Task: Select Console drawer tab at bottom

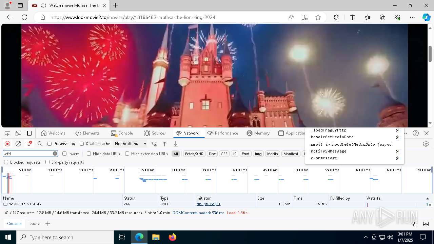Action: click(x=14, y=224)
